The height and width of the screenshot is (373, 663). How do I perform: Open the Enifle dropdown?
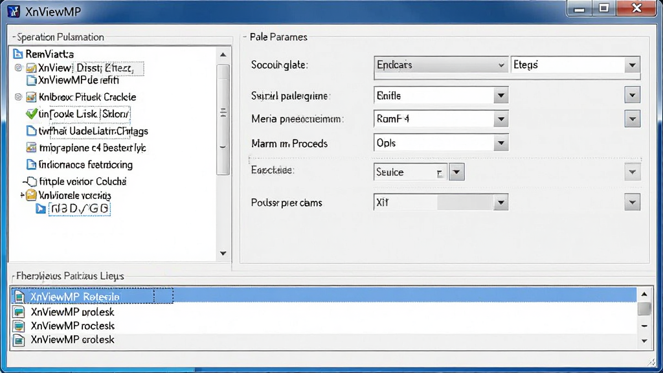(x=500, y=96)
